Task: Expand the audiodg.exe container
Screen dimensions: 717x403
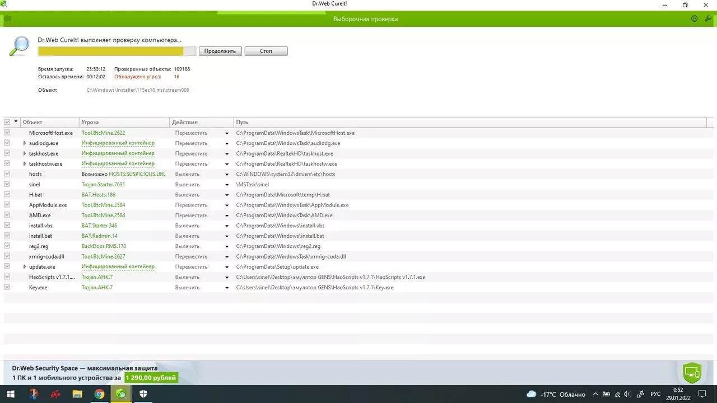Action: tap(25, 143)
